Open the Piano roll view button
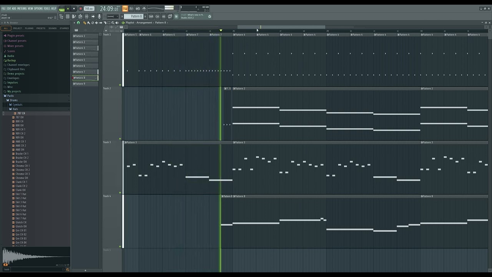Image resolution: width=492 pixels, height=277 pixels. point(74,16)
